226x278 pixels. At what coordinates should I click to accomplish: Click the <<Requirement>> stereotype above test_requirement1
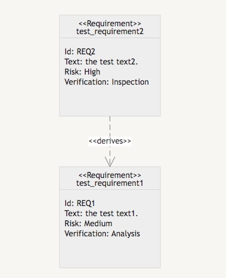tap(110, 175)
